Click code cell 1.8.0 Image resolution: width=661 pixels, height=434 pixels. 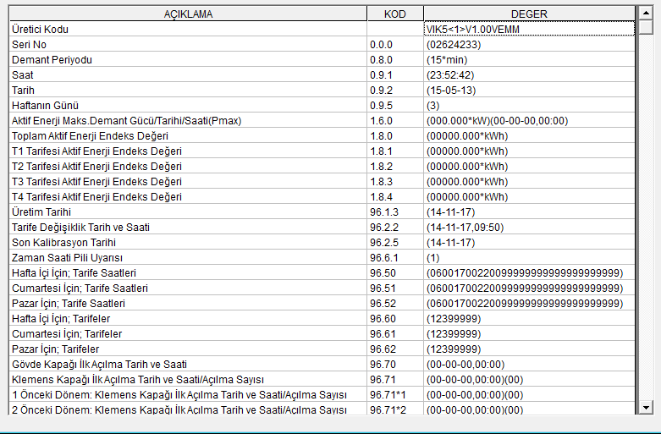coord(395,135)
